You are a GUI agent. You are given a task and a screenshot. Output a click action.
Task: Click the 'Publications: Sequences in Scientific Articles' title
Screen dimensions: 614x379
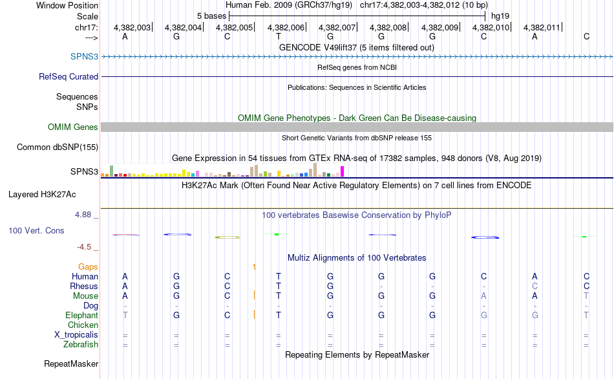(x=357, y=87)
